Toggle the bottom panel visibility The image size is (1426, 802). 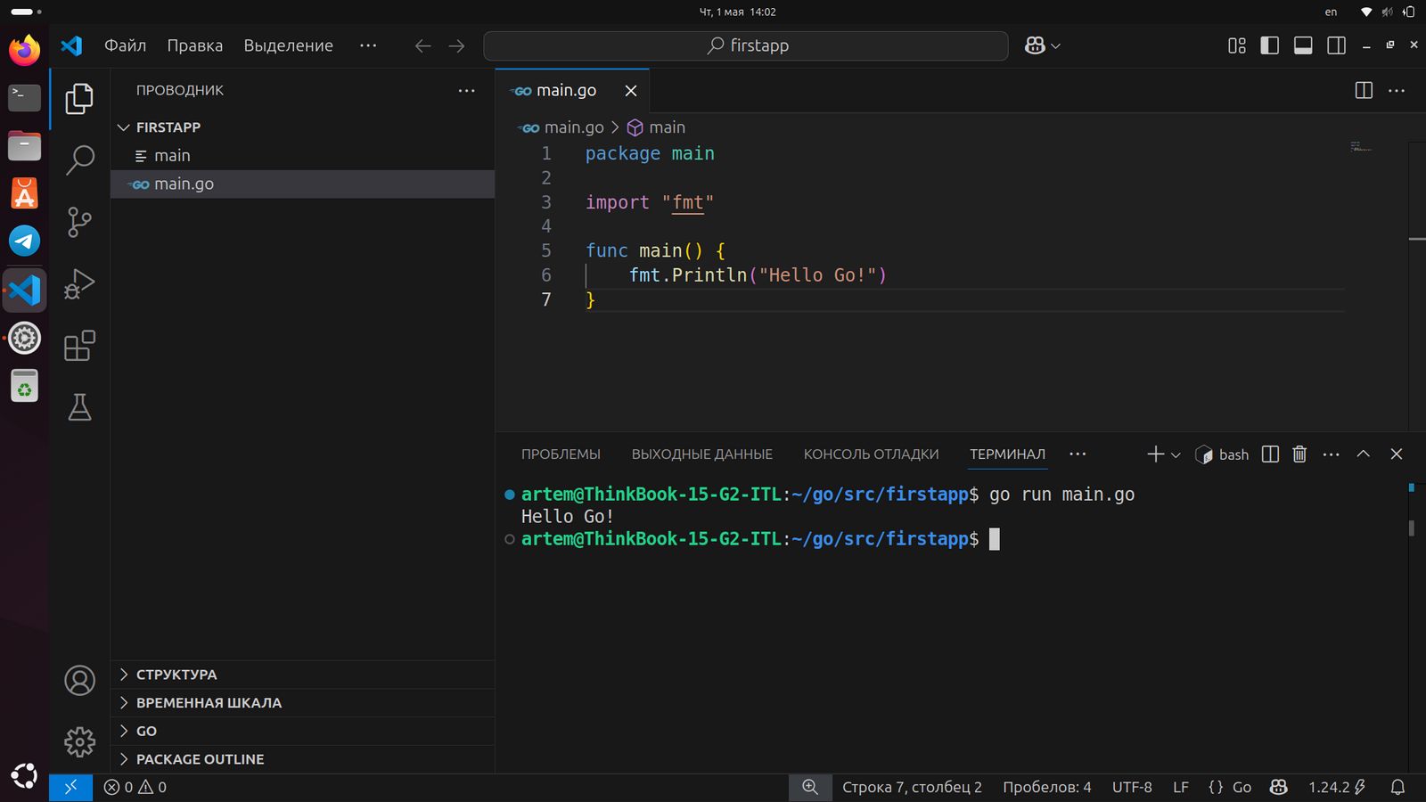1303,45
